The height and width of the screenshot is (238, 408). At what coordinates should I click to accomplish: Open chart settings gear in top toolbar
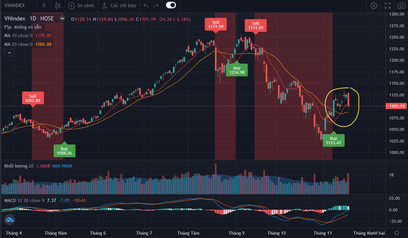[374, 6]
